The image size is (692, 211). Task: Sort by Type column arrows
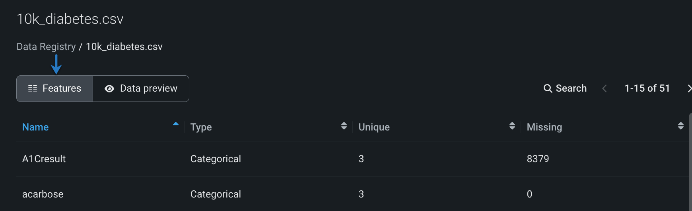click(x=344, y=126)
